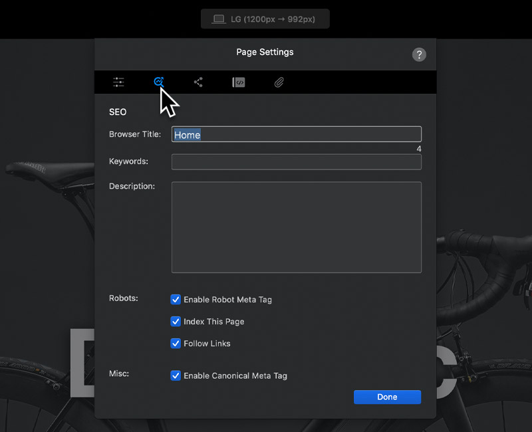Click the character count 4
The width and height of the screenshot is (532, 432).
click(419, 149)
